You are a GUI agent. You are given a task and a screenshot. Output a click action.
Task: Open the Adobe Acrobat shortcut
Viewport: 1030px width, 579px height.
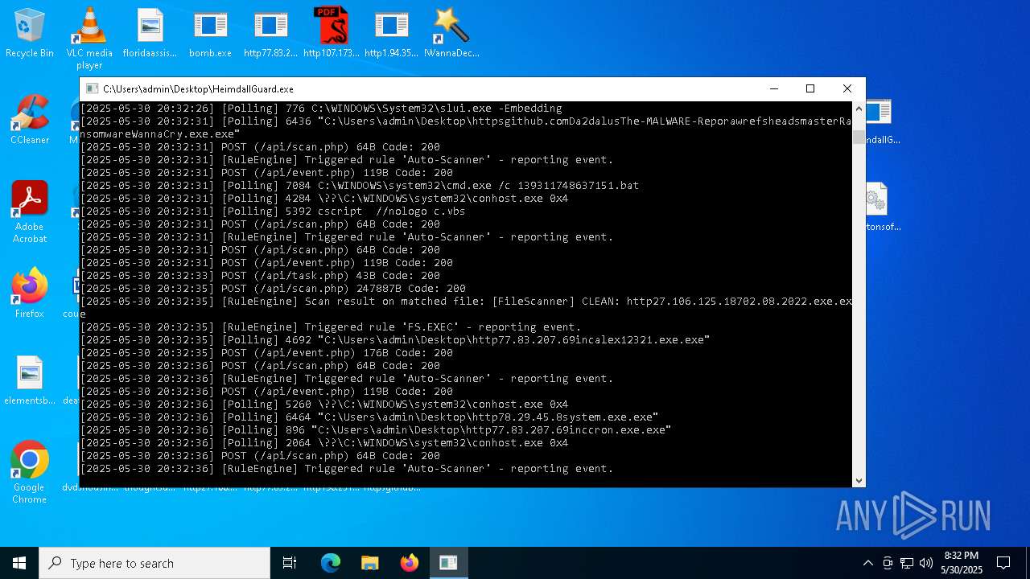coord(30,212)
